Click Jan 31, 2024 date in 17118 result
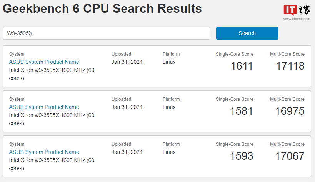The height and width of the screenshot is (182, 315). tap(127, 62)
